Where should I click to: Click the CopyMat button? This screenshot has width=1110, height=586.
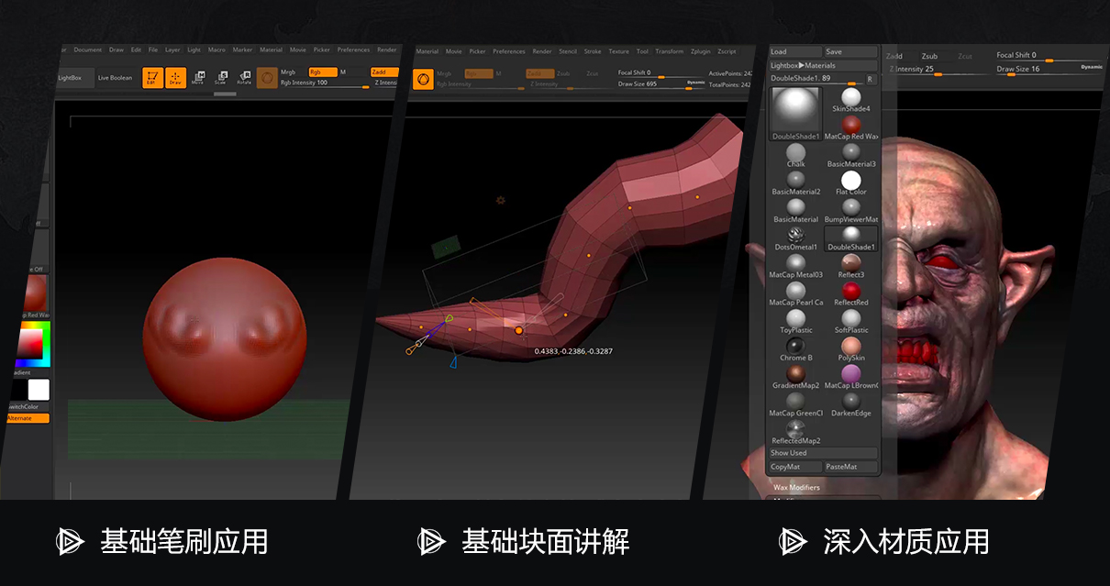pos(795,467)
